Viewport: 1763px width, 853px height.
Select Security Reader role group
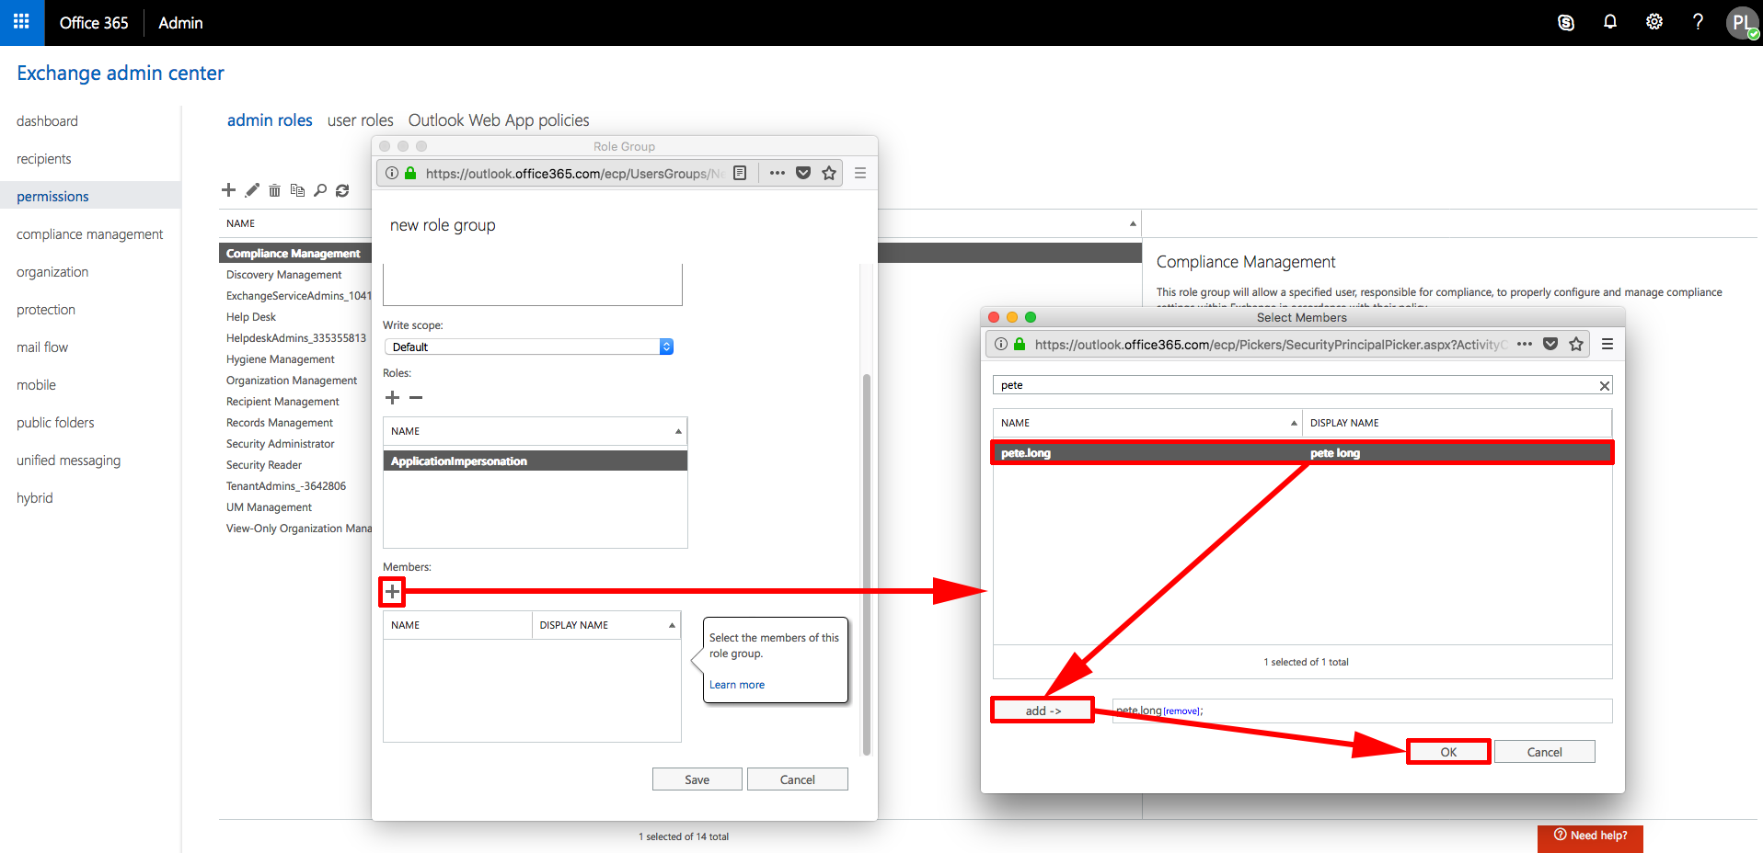point(264,465)
